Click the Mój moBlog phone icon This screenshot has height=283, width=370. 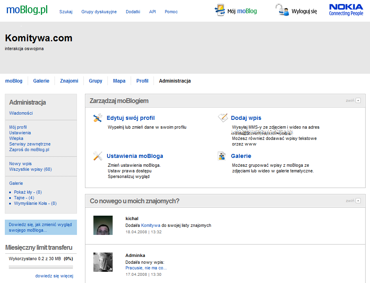(220, 10)
